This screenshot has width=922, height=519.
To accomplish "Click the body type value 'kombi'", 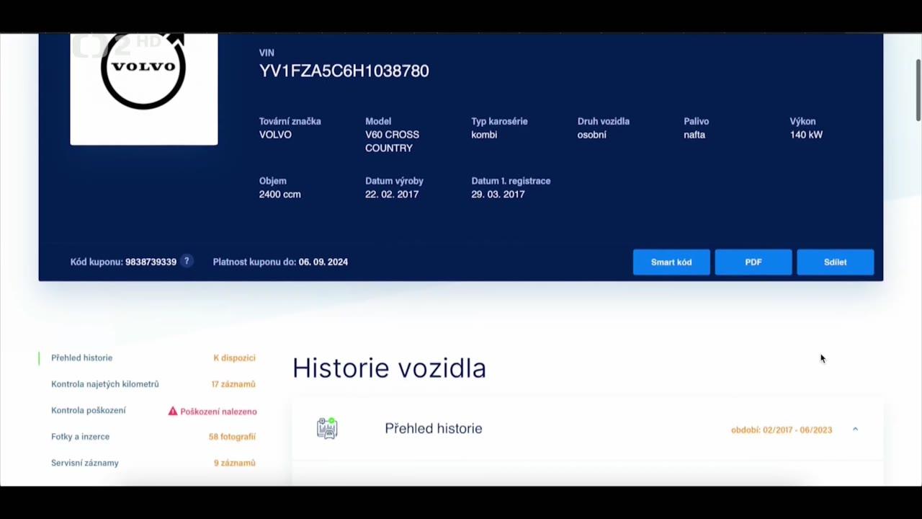I will [484, 135].
